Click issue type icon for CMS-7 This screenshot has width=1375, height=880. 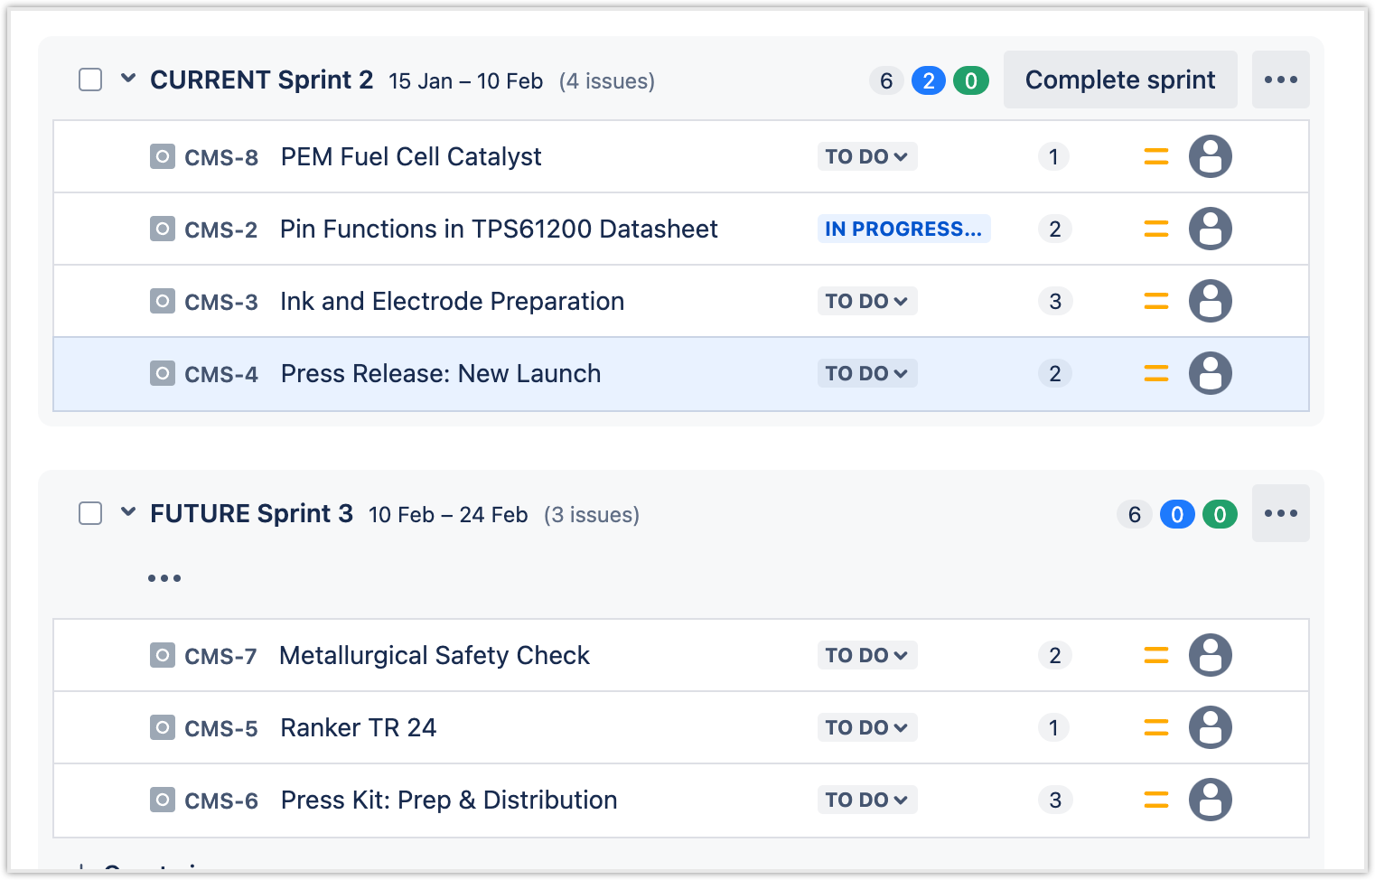pyautogui.click(x=162, y=655)
